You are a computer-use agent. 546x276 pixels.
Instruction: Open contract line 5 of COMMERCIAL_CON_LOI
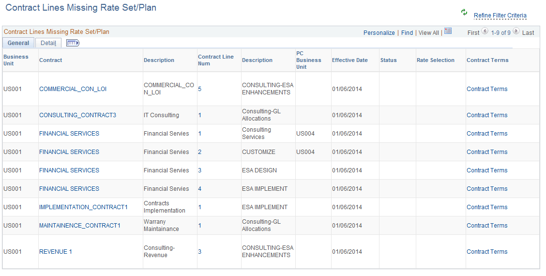point(200,89)
